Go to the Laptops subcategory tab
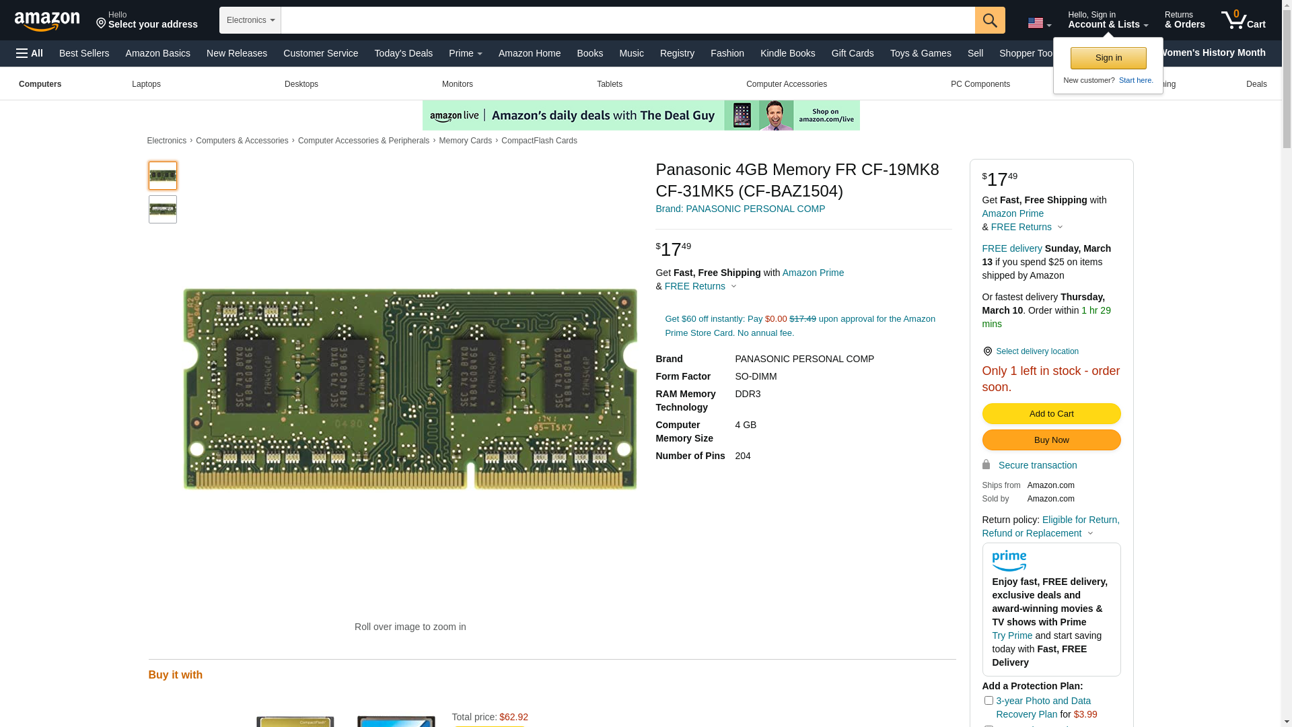This screenshot has height=727, width=1292. point(146,84)
